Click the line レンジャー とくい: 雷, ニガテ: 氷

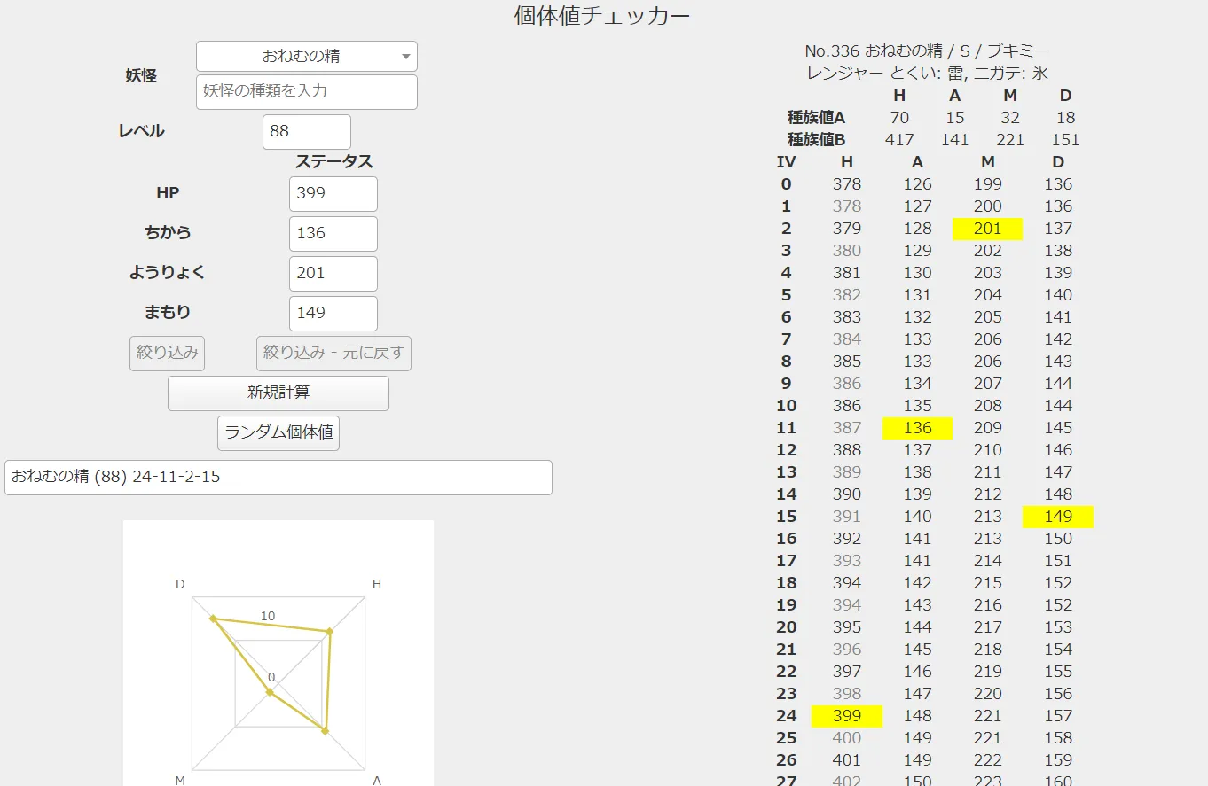coord(927,74)
